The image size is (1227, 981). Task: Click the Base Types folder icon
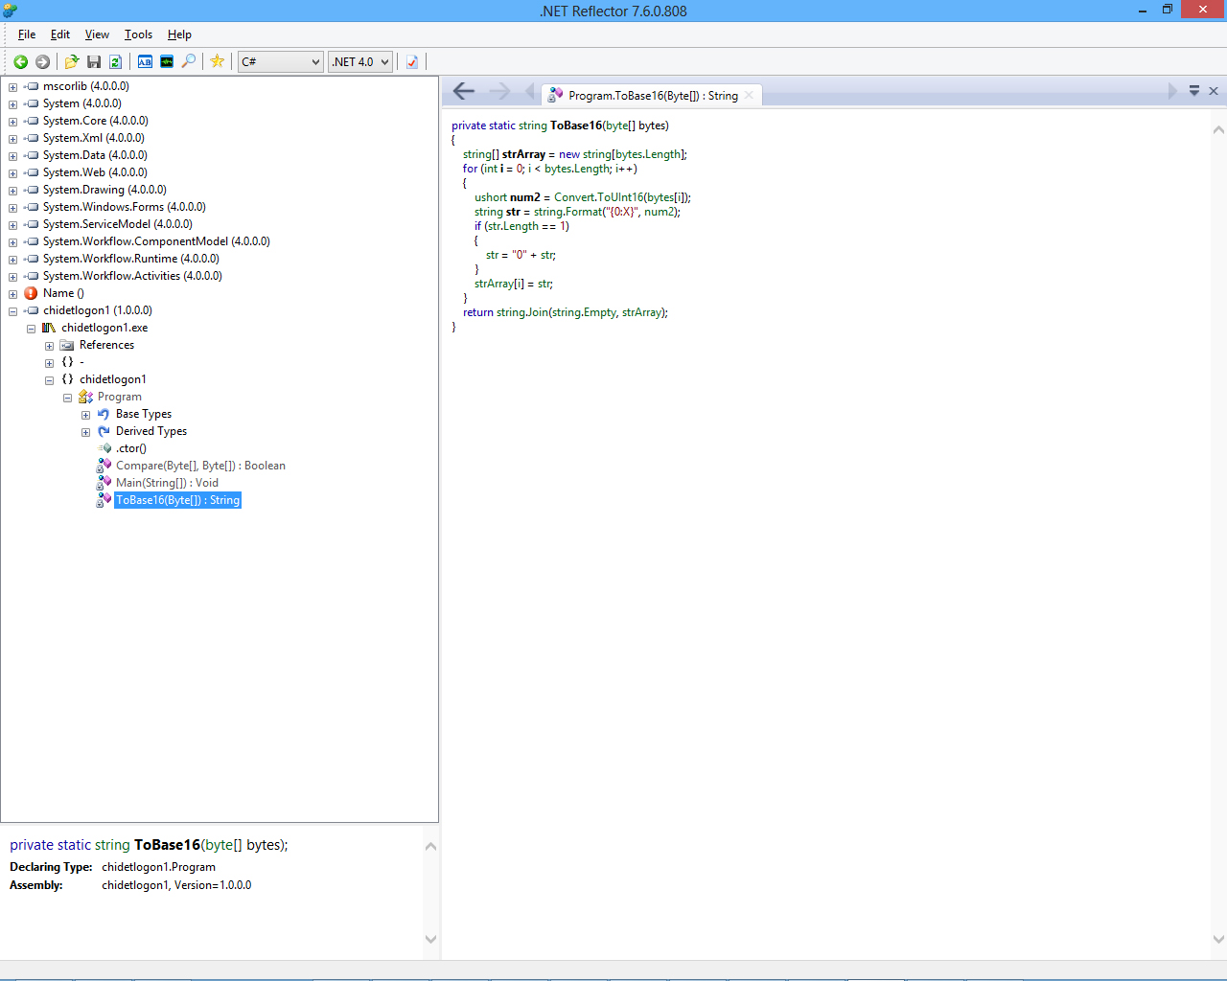pyautogui.click(x=104, y=414)
